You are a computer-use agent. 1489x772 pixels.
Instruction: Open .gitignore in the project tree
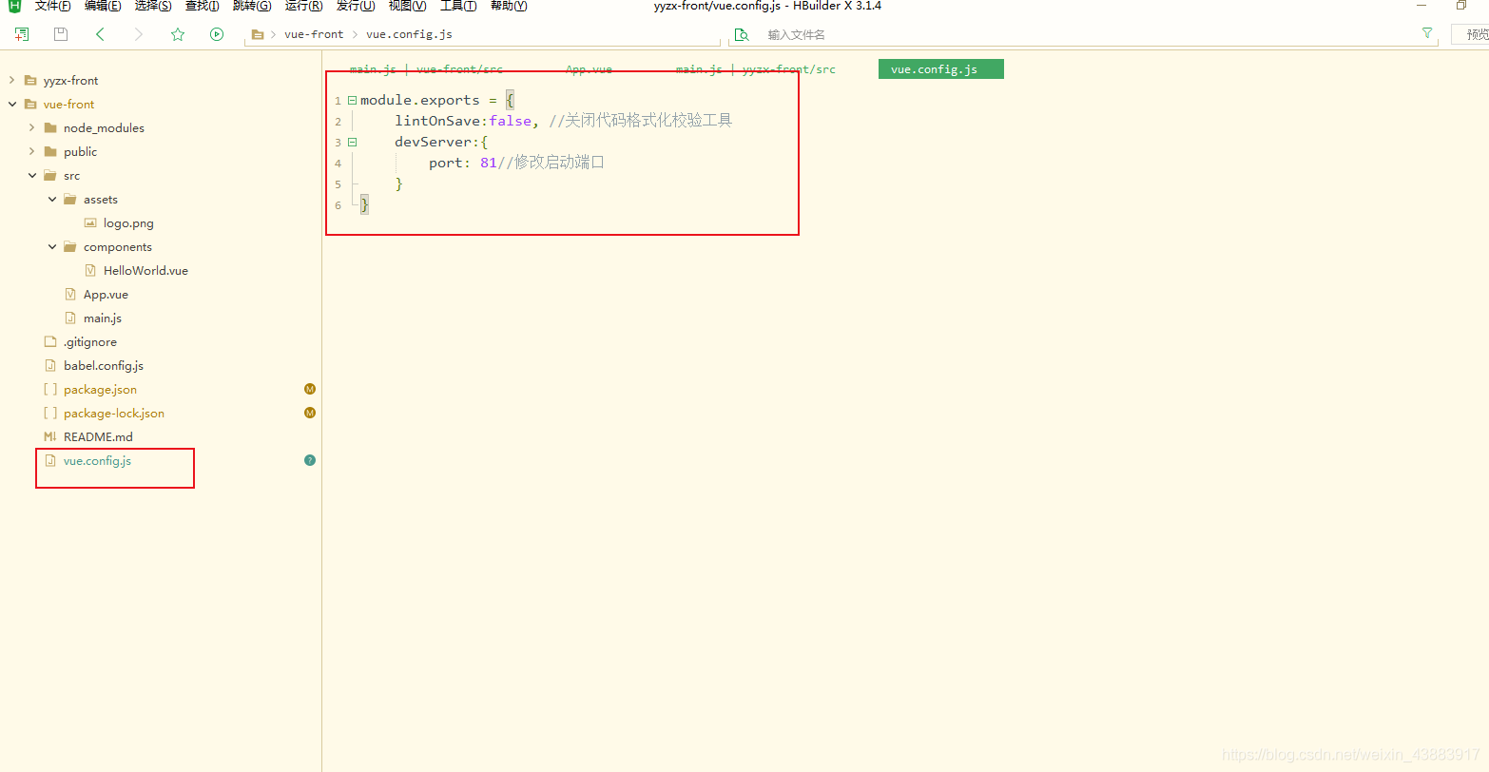click(90, 342)
